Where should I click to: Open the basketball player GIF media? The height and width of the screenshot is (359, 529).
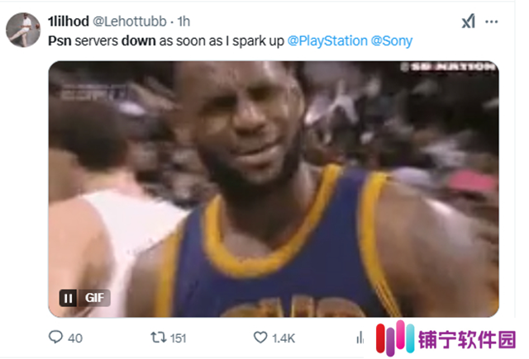tap(274, 189)
